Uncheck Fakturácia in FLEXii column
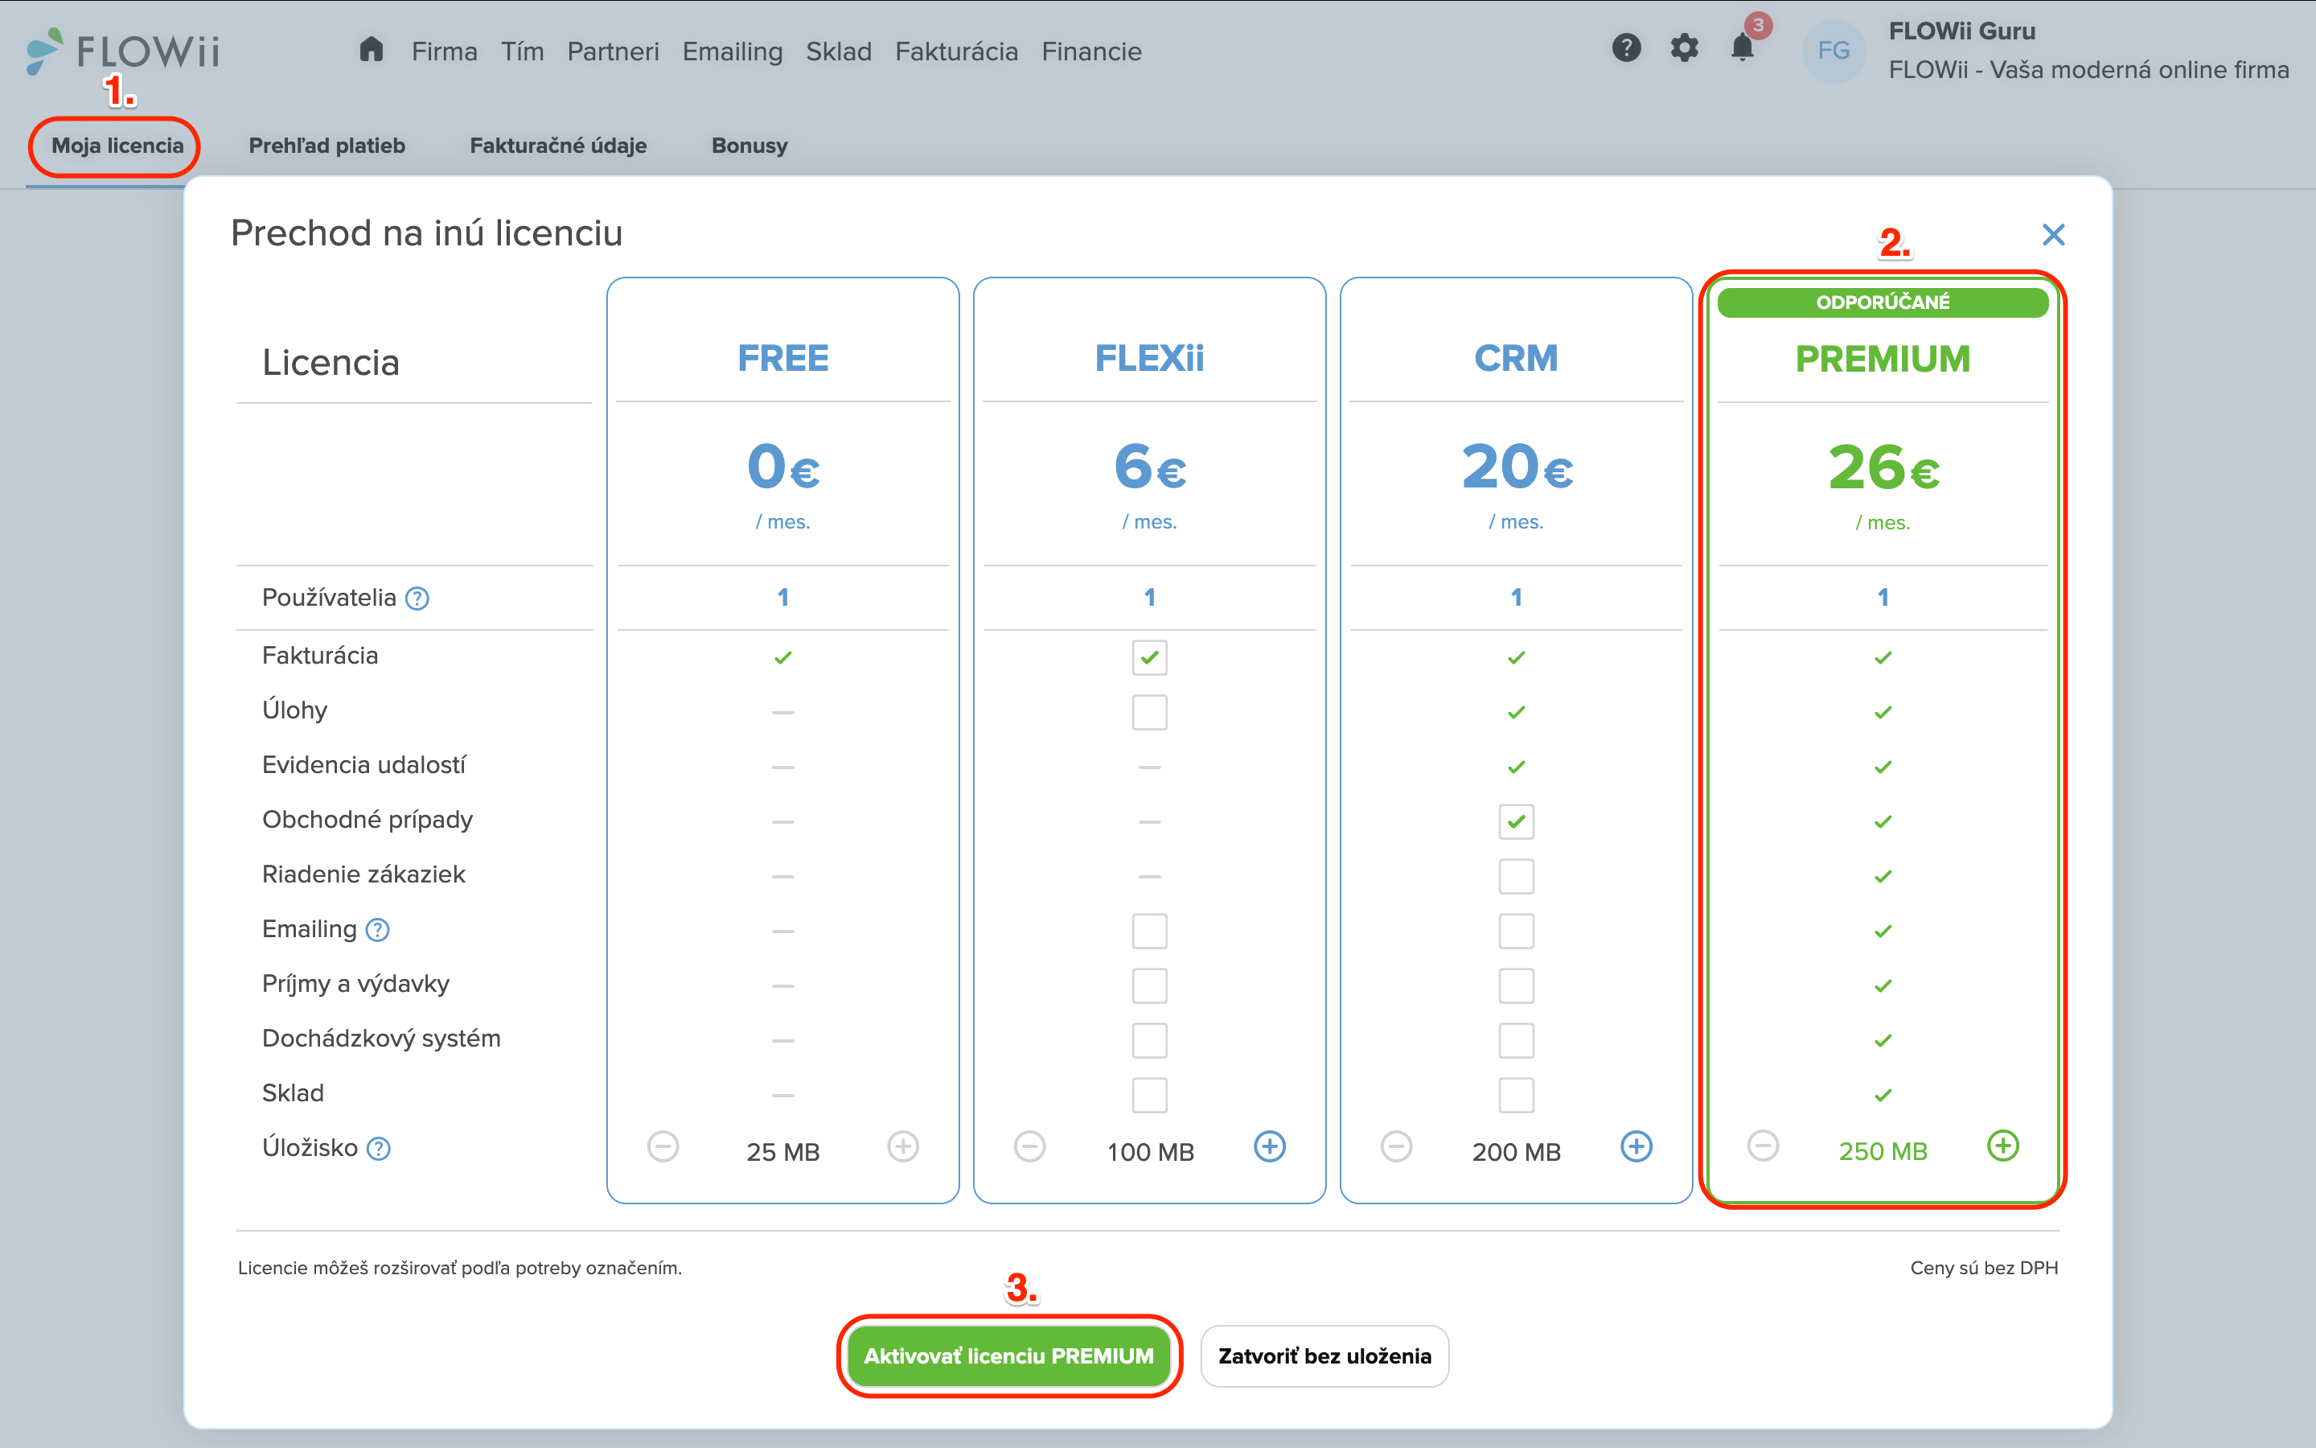The width and height of the screenshot is (2316, 1448). click(1149, 657)
